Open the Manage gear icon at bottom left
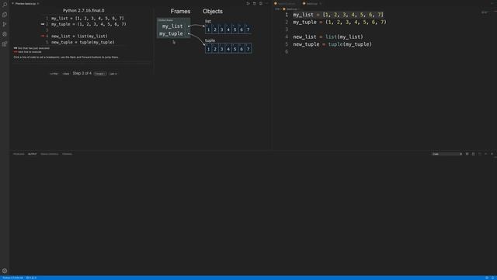Viewport: 497px width, 280px height. 5,271
